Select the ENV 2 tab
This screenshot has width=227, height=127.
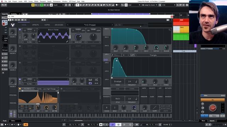(107, 37)
